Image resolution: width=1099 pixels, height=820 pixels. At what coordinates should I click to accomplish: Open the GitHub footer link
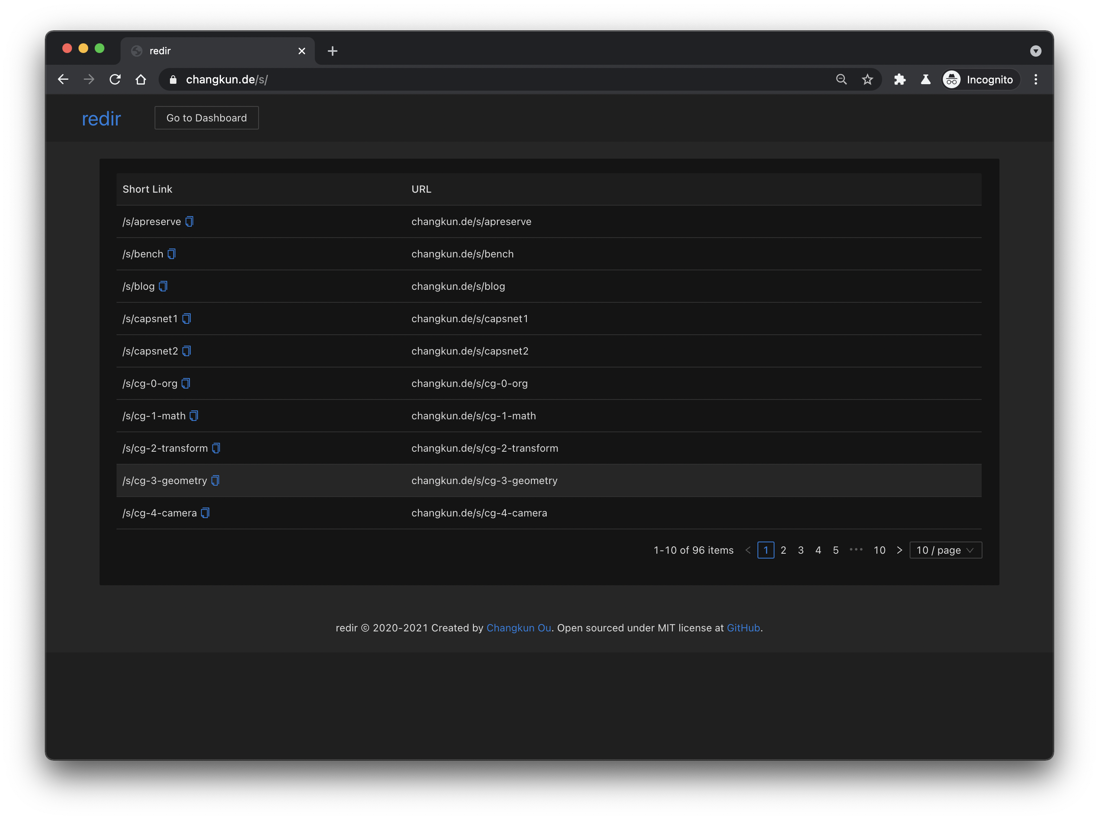point(743,628)
